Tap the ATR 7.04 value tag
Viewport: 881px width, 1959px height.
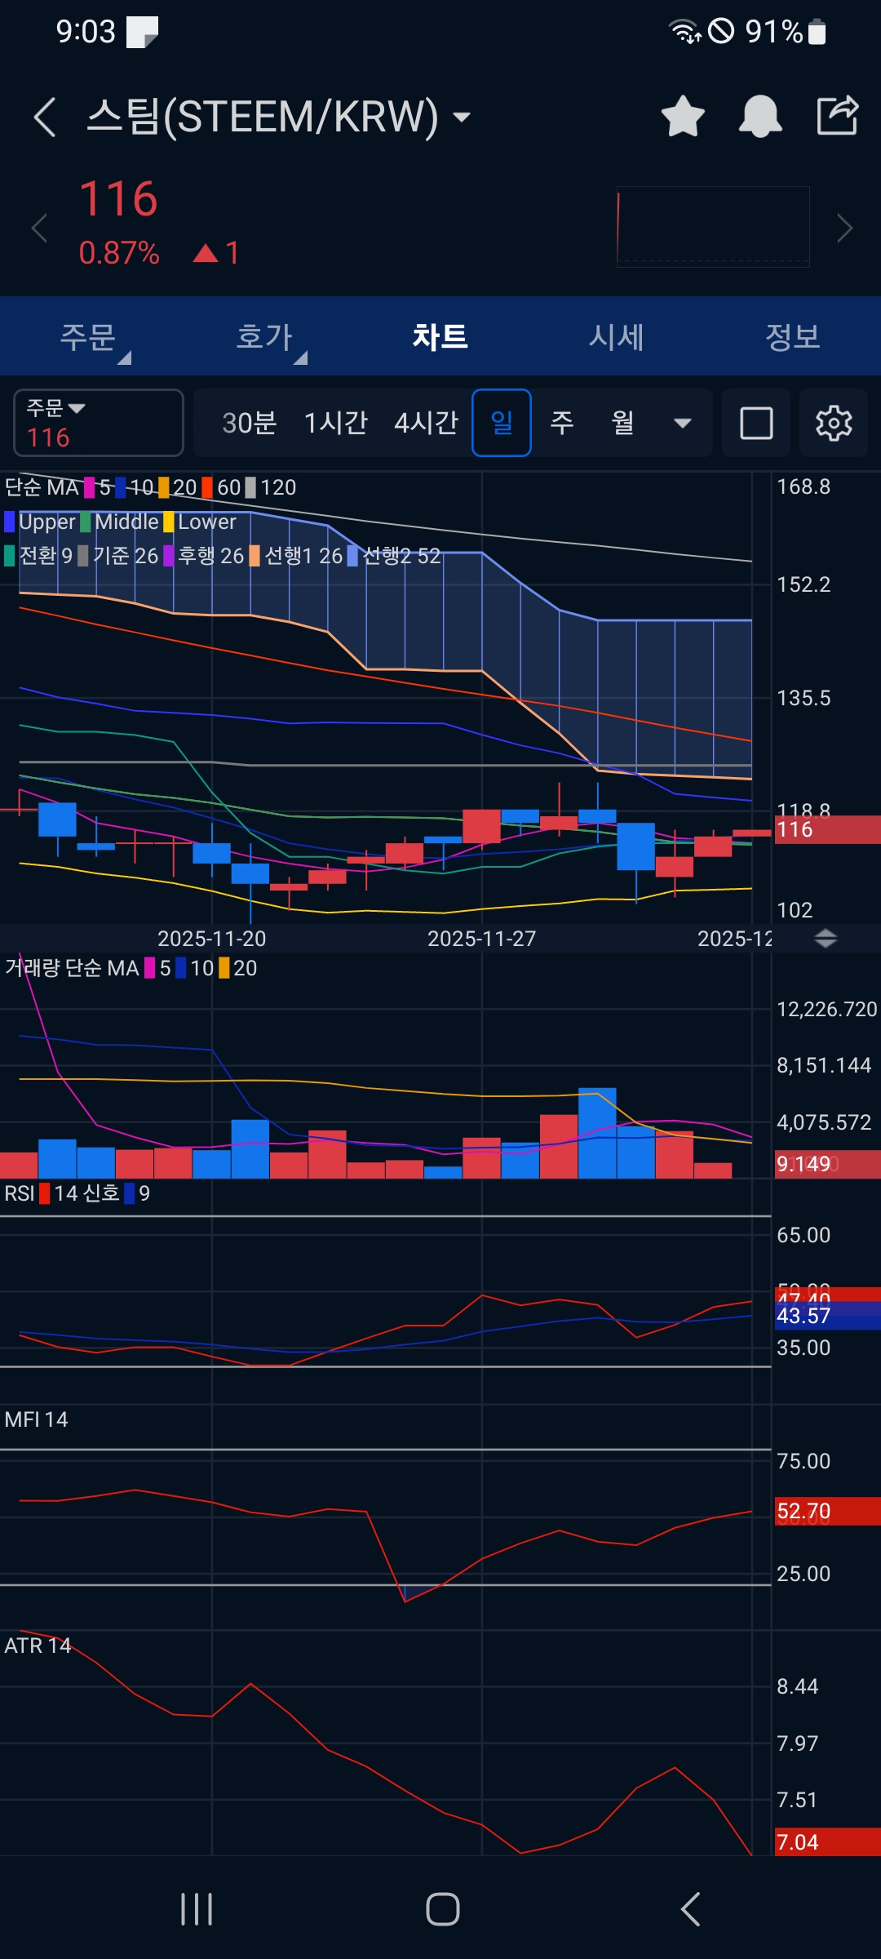tap(826, 1842)
